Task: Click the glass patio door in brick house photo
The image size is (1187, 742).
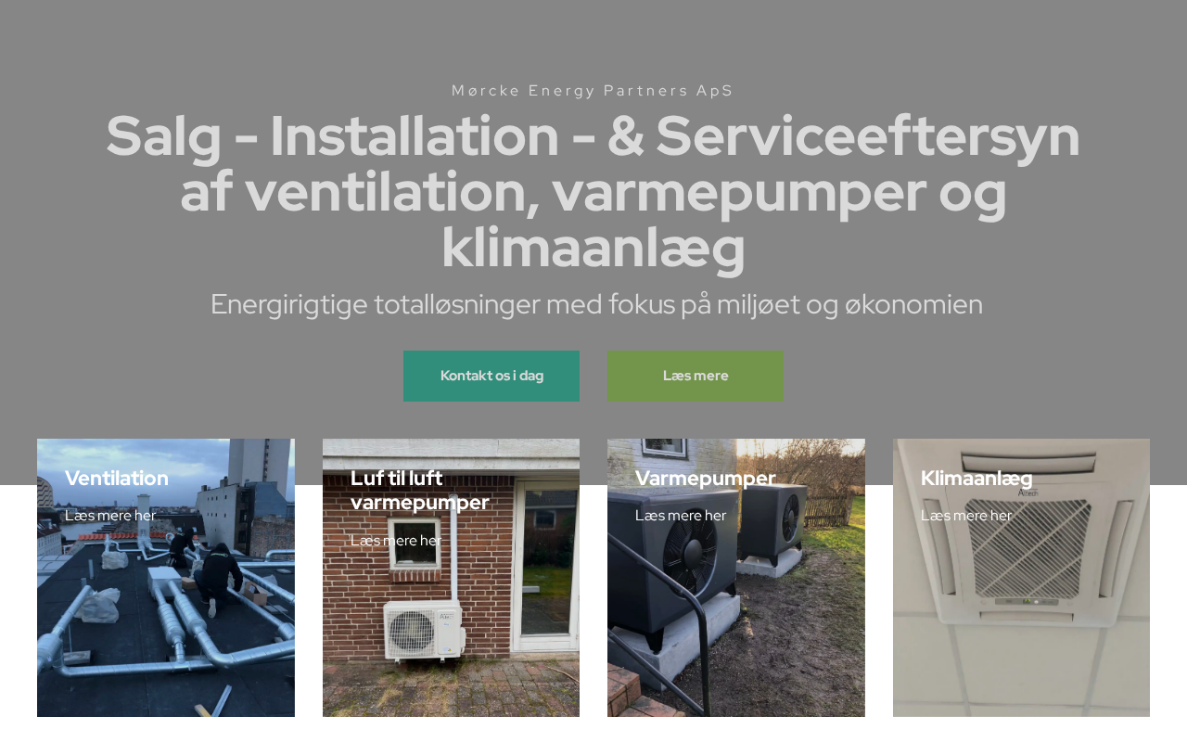Action: (547, 566)
